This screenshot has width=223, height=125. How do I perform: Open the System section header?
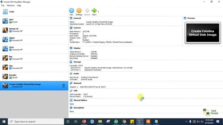pos(77,28)
